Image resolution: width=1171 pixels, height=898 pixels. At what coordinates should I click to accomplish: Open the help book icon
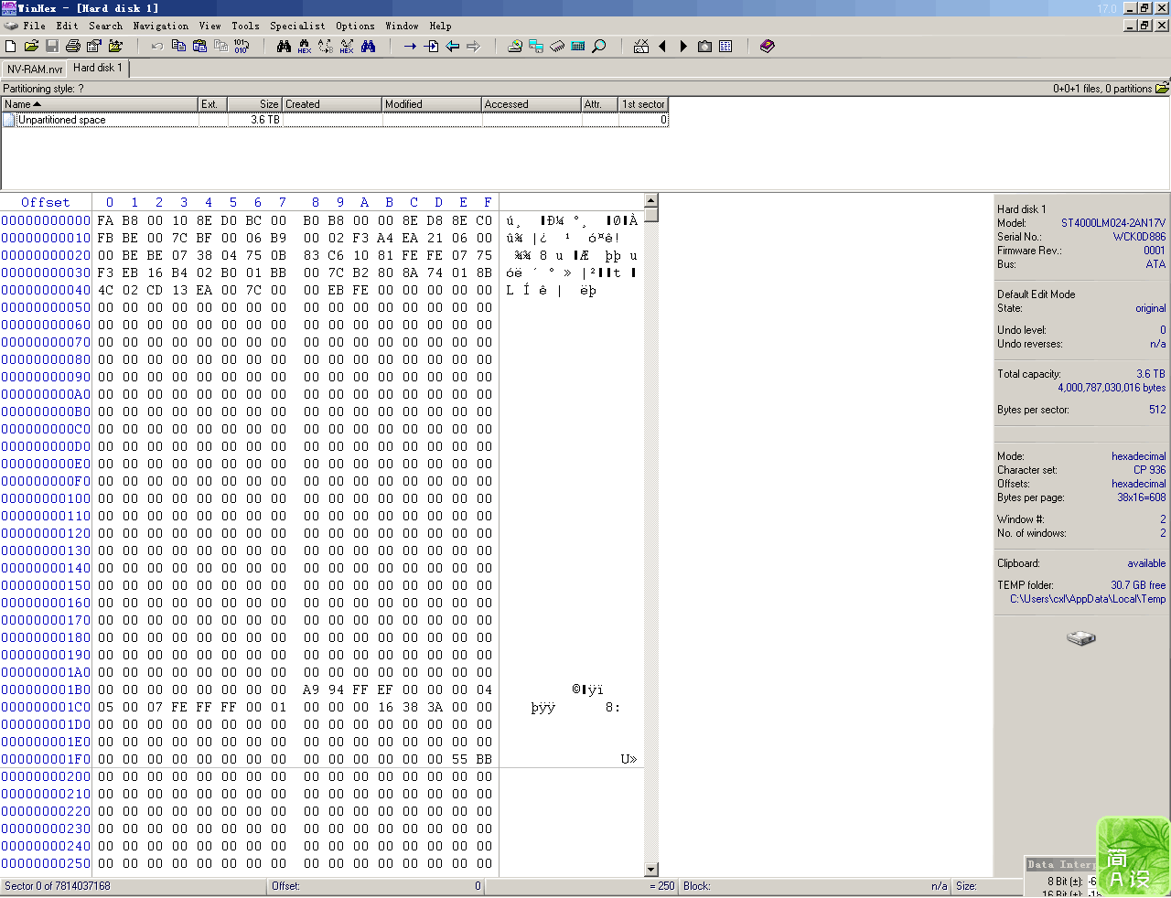(767, 46)
